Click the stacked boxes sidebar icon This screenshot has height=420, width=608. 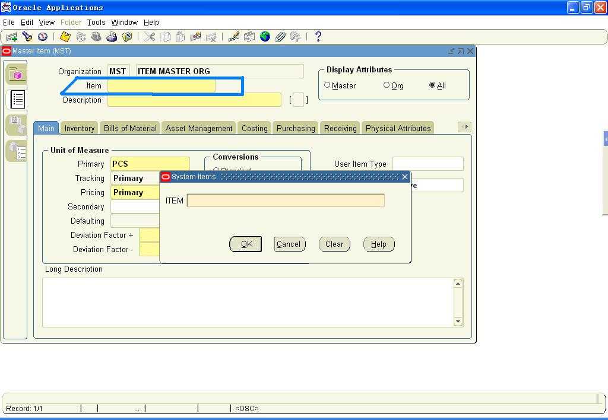tap(17, 125)
